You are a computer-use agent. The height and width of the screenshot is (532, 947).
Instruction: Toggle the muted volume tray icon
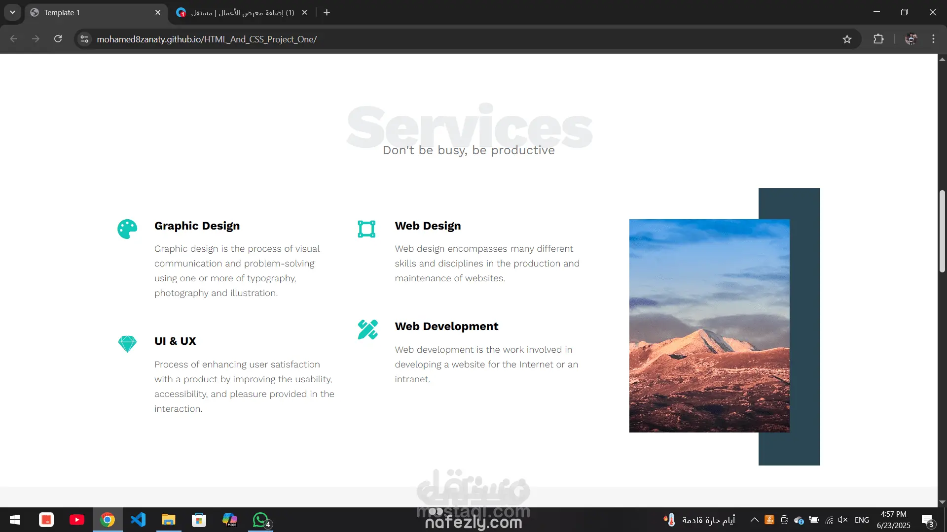(843, 520)
